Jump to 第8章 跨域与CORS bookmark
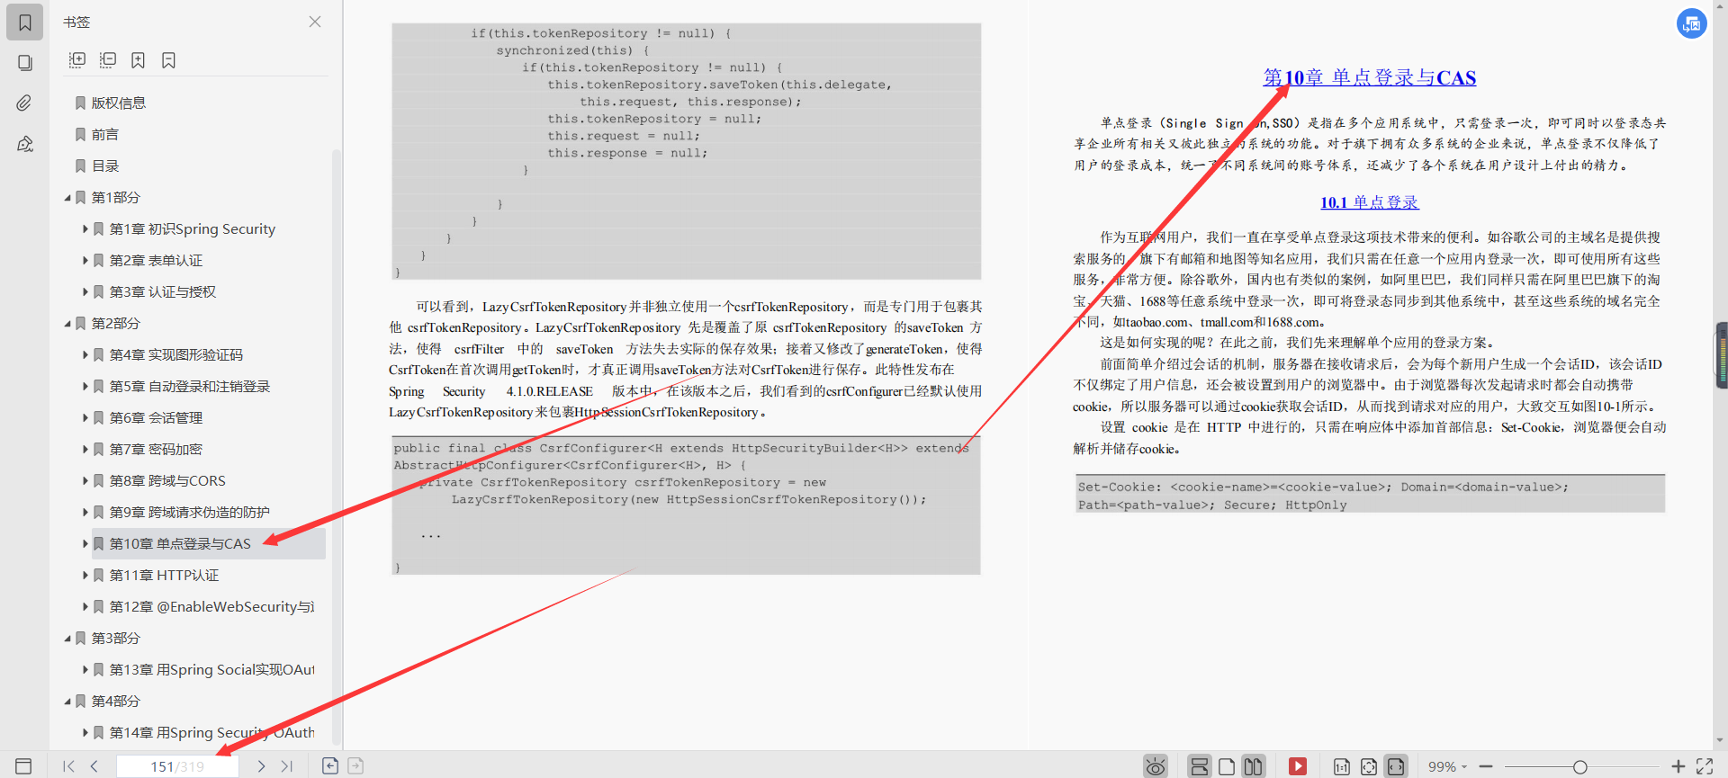The width and height of the screenshot is (1728, 778). (x=167, y=481)
